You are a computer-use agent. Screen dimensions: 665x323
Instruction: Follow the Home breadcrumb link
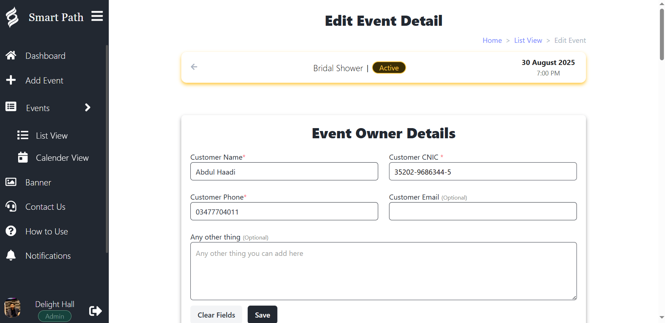point(492,40)
